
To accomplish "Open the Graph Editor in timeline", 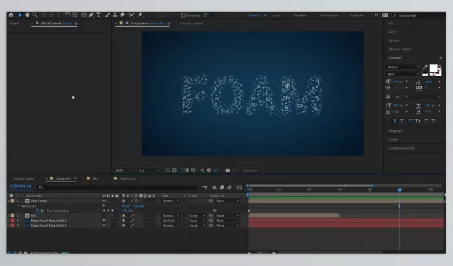I will (x=239, y=187).
